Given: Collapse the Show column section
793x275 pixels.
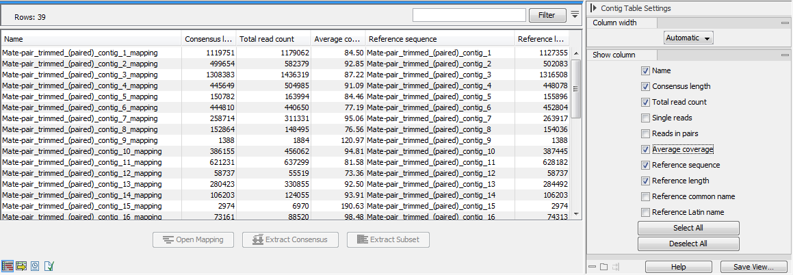Looking at the screenshot, I should (785, 55).
